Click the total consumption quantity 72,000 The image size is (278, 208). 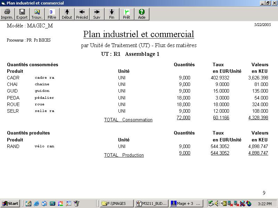click(183, 118)
